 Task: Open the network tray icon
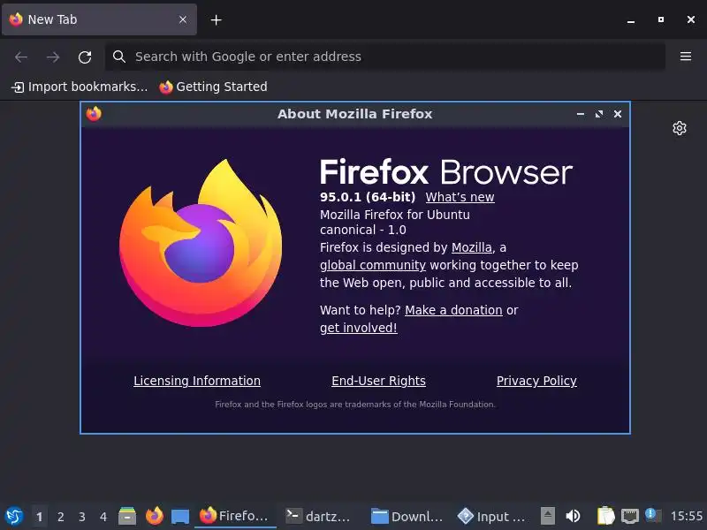[x=629, y=516]
